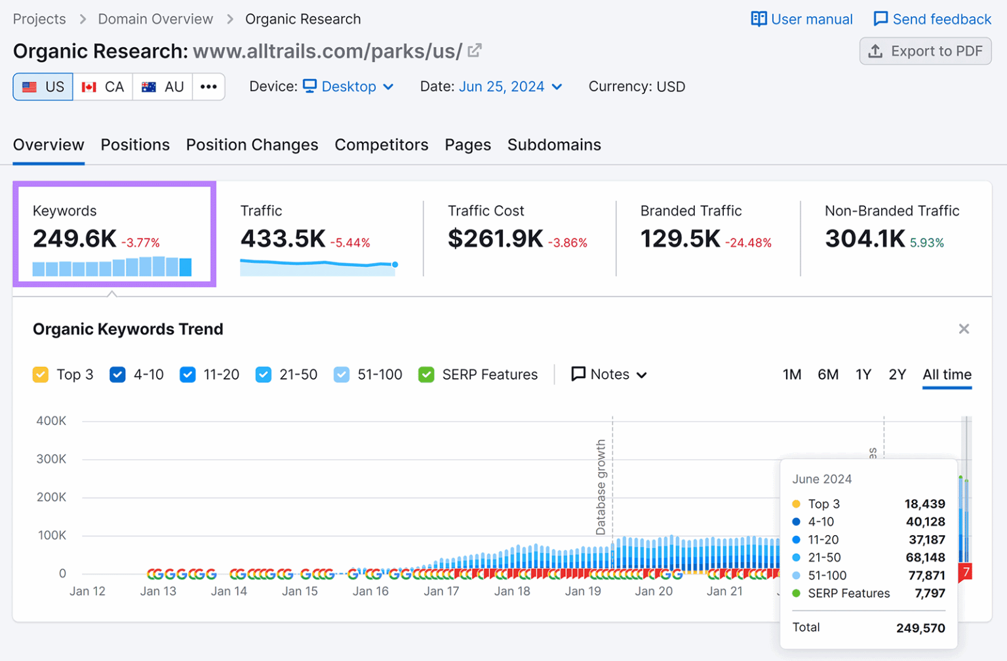
Task: Disable the 51-100 keyword filter
Action: [x=342, y=374]
